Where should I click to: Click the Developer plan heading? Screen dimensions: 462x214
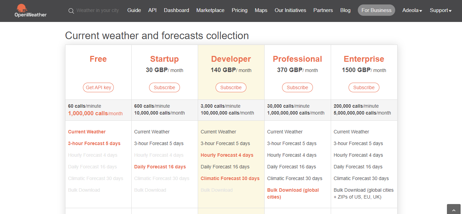pyautogui.click(x=231, y=59)
